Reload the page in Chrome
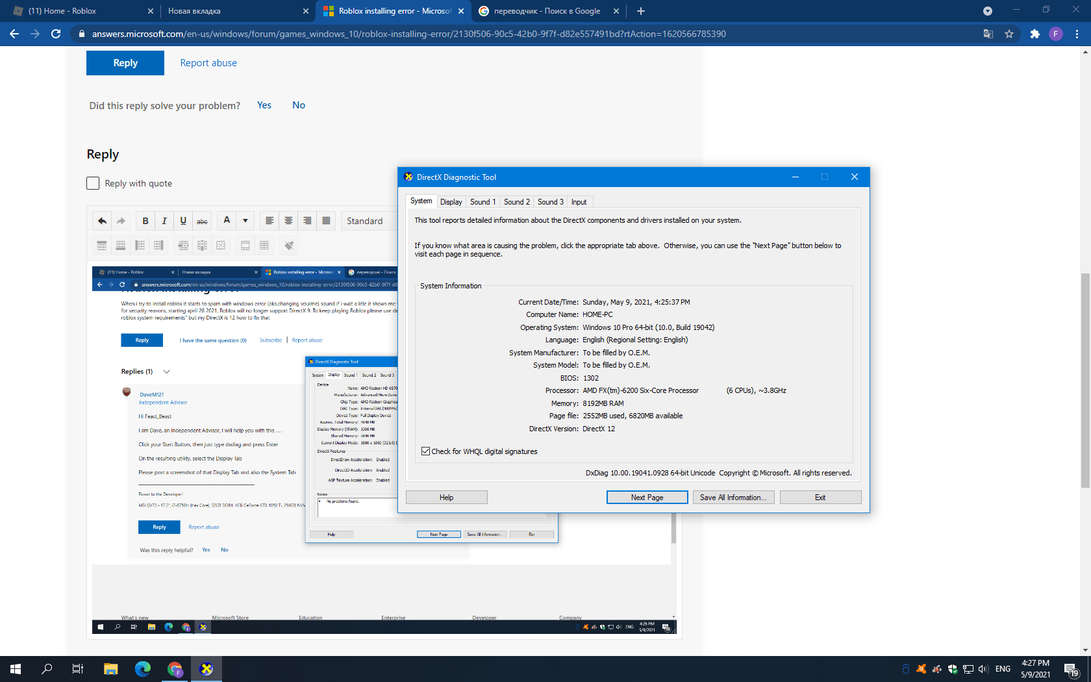 click(x=56, y=34)
